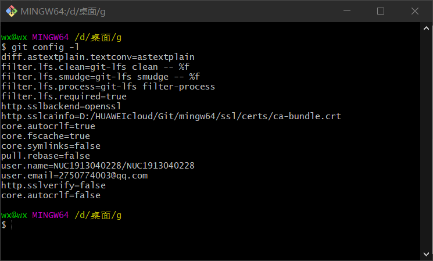The width and height of the screenshot is (433, 261).
Task: Click the filter.lfs.required=true line
Action: tap(64, 96)
